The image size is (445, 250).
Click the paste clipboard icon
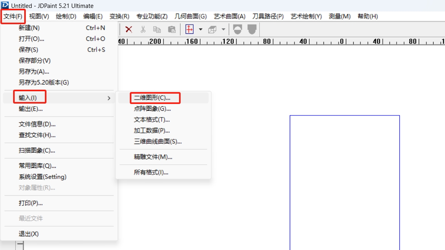(172, 29)
